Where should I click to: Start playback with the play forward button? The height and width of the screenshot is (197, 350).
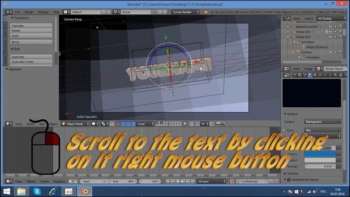tap(183, 181)
